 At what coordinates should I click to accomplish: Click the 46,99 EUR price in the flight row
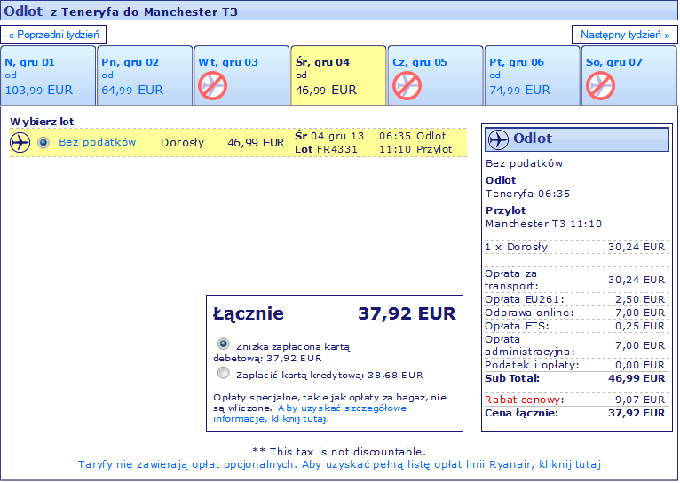click(256, 143)
